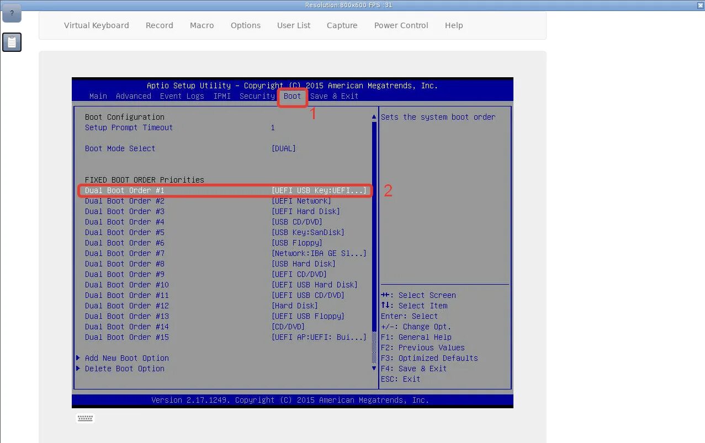This screenshot has height=443, width=705.
Task: Click the [UEFI USB Hard Disk] value
Action: [x=315, y=285]
